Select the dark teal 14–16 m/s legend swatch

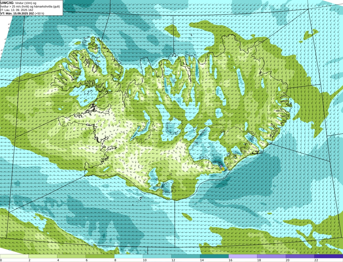click(x=214, y=256)
